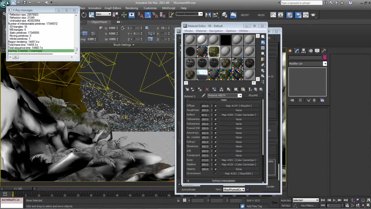The width and height of the screenshot is (371, 209).
Task: Expand the Refract interpolation rollout
Action: point(224,181)
